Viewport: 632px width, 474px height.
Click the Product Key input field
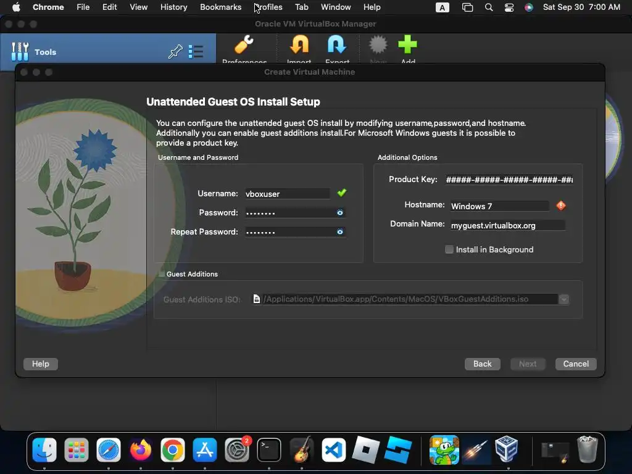[x=509, y=180]
